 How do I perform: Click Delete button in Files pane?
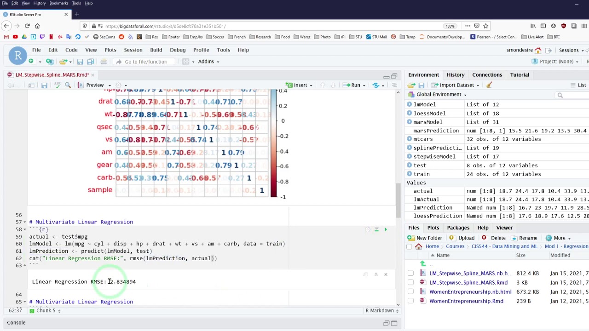pyautogui.click(x=494, y=238)
